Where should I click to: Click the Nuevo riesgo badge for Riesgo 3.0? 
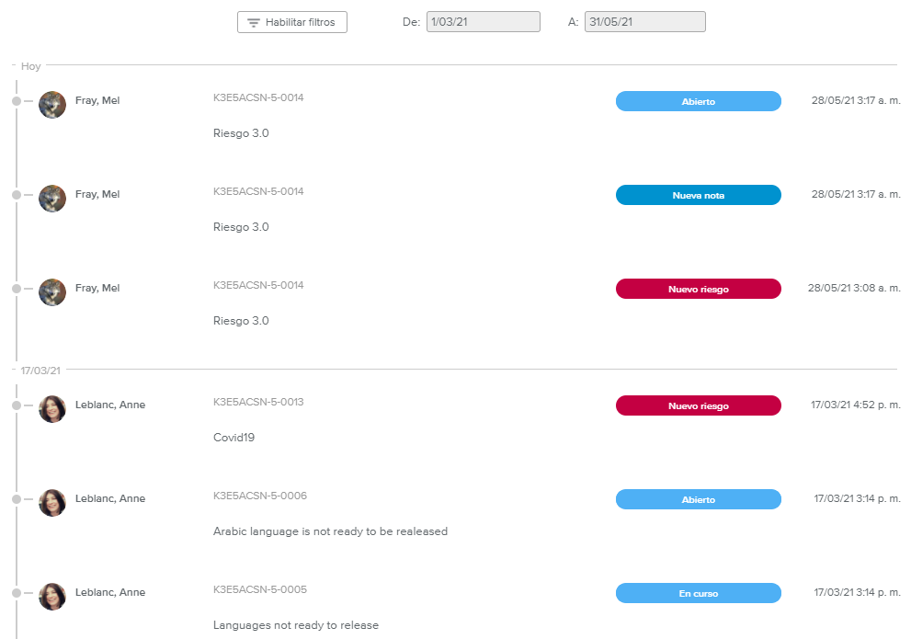[x=698, y=289]
